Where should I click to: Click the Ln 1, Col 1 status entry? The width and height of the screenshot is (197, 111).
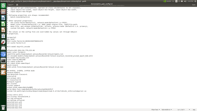pos(181,110)
